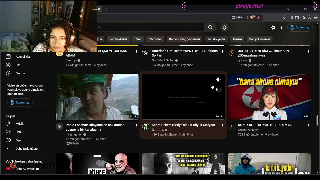Screen dimensions: 320x180
Task: Select the Sitcom'lar filter chip
Action: [155, 39]
